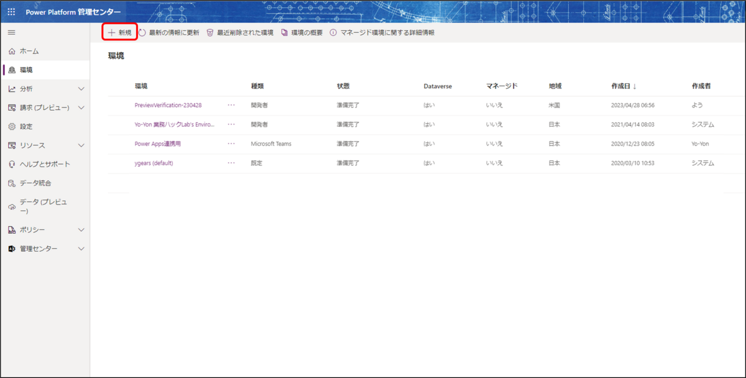Click the trash icon for 最近削除された環境
This screenshot has width=746, height=378.
(210, 32)
